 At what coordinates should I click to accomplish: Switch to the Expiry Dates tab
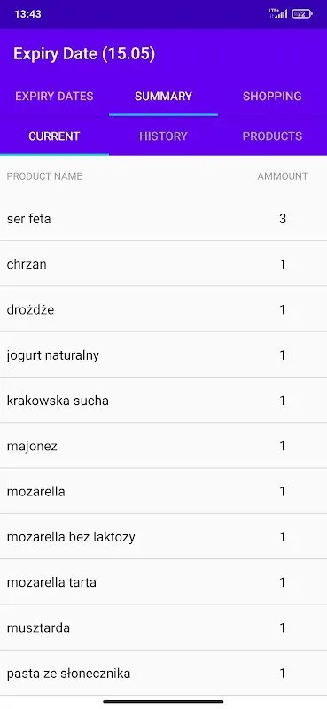pos(54,97)
